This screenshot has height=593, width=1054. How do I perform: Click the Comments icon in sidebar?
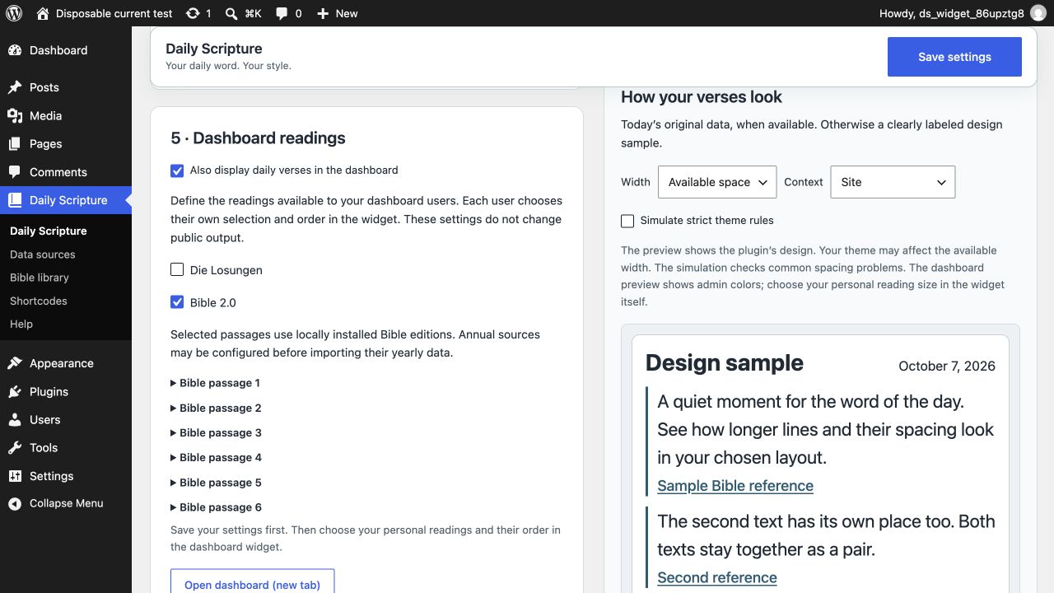pyautogui.click(x=15, y=172)
